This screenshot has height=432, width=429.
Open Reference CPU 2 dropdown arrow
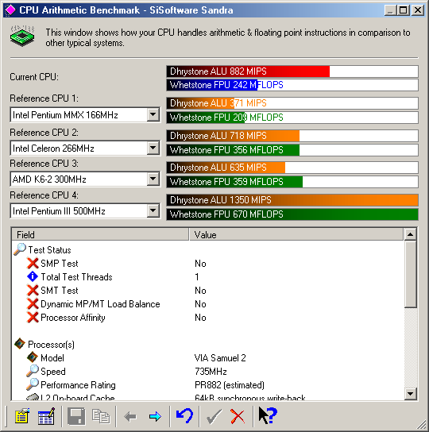(x=153, y=148)
